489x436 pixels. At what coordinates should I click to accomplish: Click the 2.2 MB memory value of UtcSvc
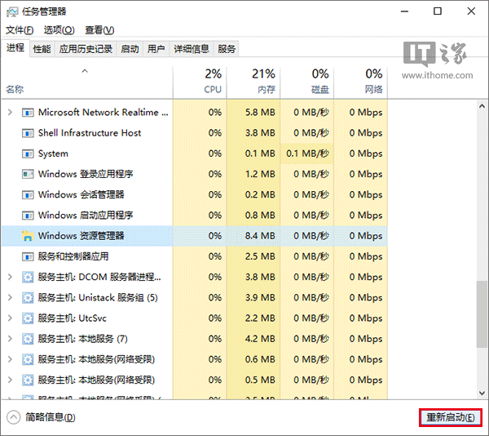click(x=260, y=318)
